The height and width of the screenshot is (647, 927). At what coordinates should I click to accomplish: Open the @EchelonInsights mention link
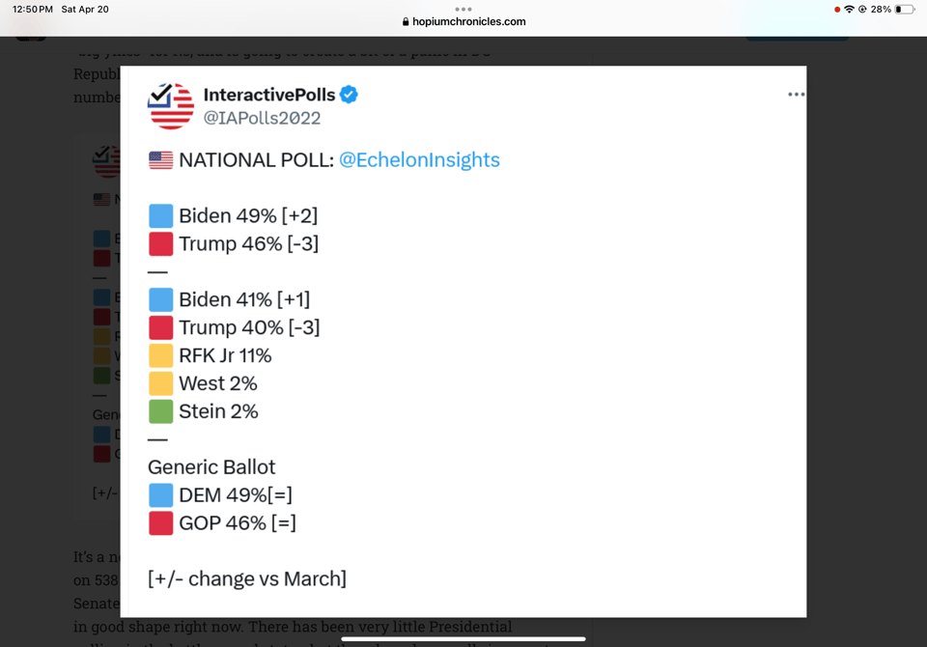click(419, 160)
